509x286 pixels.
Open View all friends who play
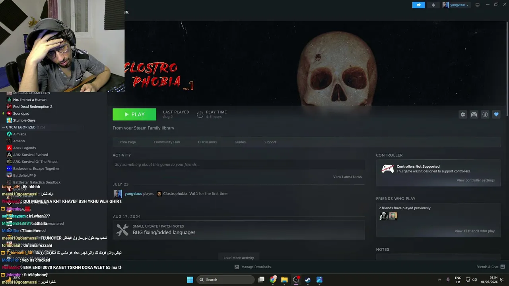click(474, 231)
